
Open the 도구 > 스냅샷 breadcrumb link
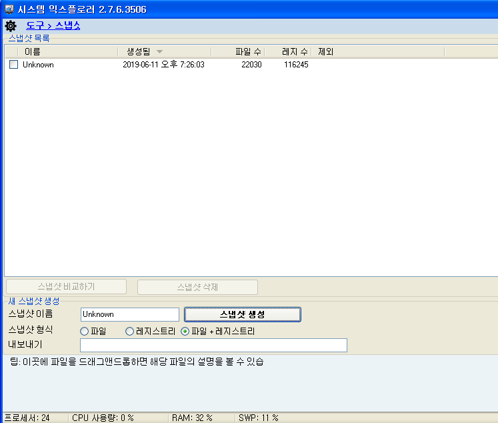coord(53,26)
